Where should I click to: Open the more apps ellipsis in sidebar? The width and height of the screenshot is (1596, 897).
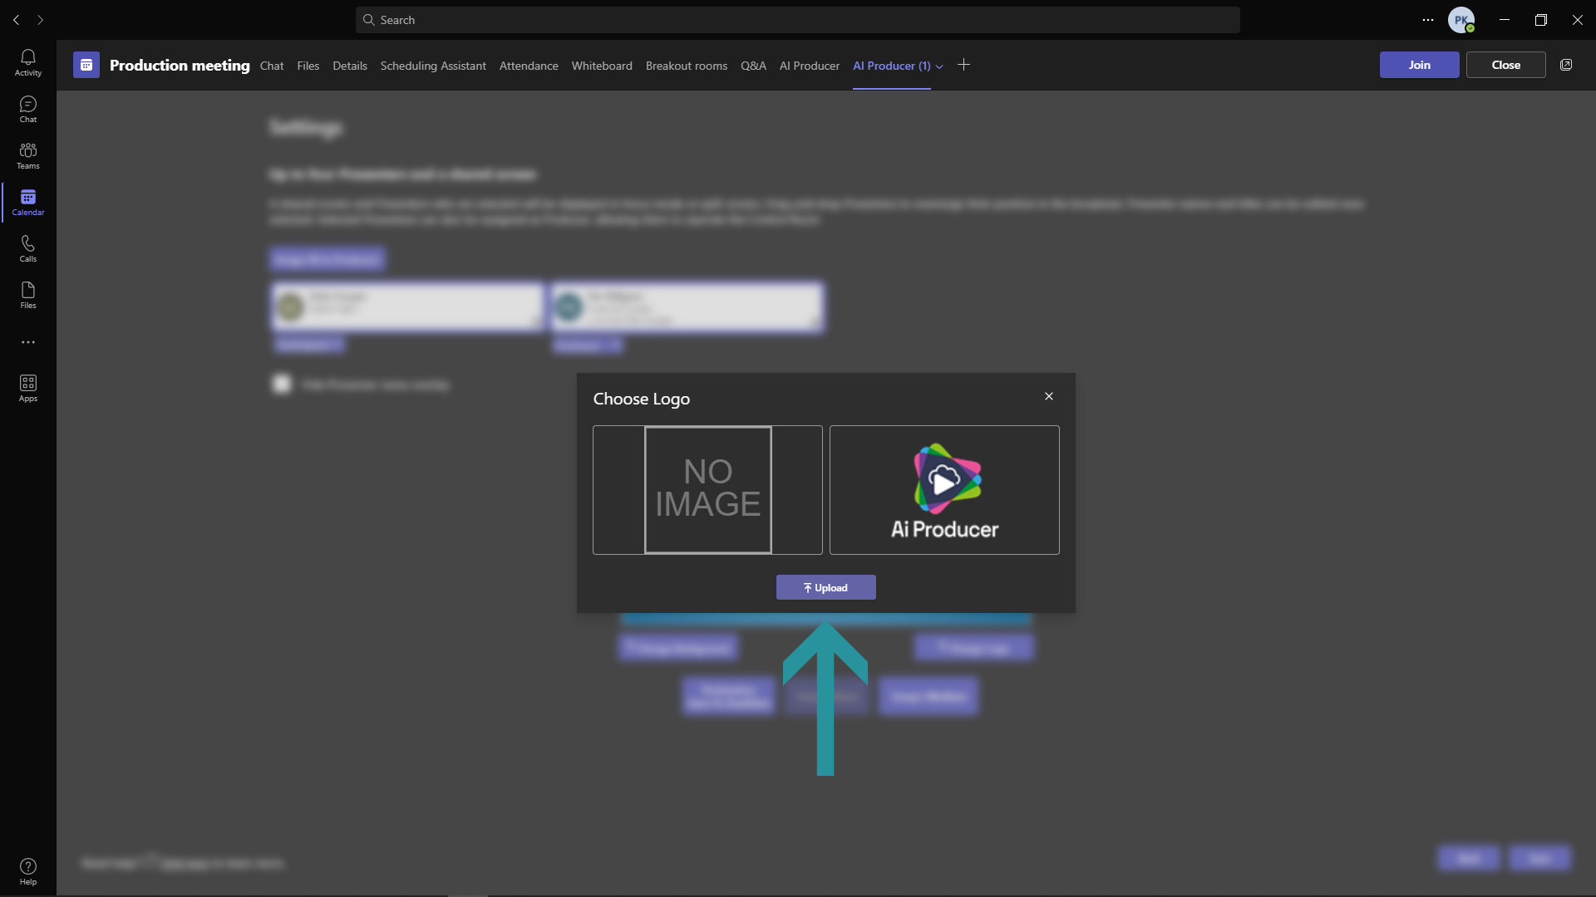(x=28, y=342)
